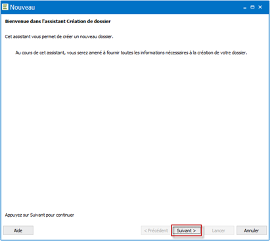Click the hint 'Appuyez sur Suivant pour continuer'
270x241 pixels.
pos(39,215)
